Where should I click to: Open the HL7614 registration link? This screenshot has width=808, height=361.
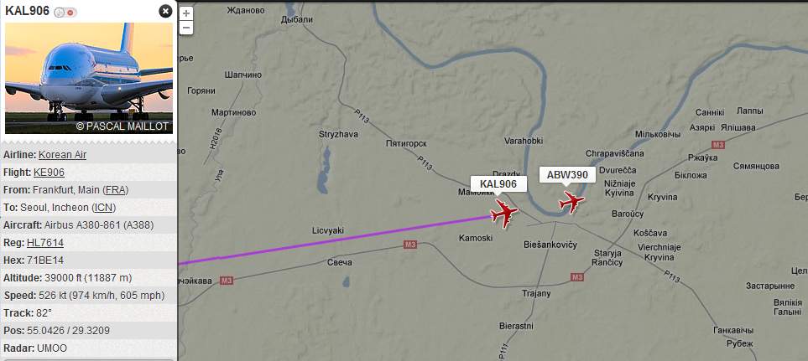click(45, 242)
